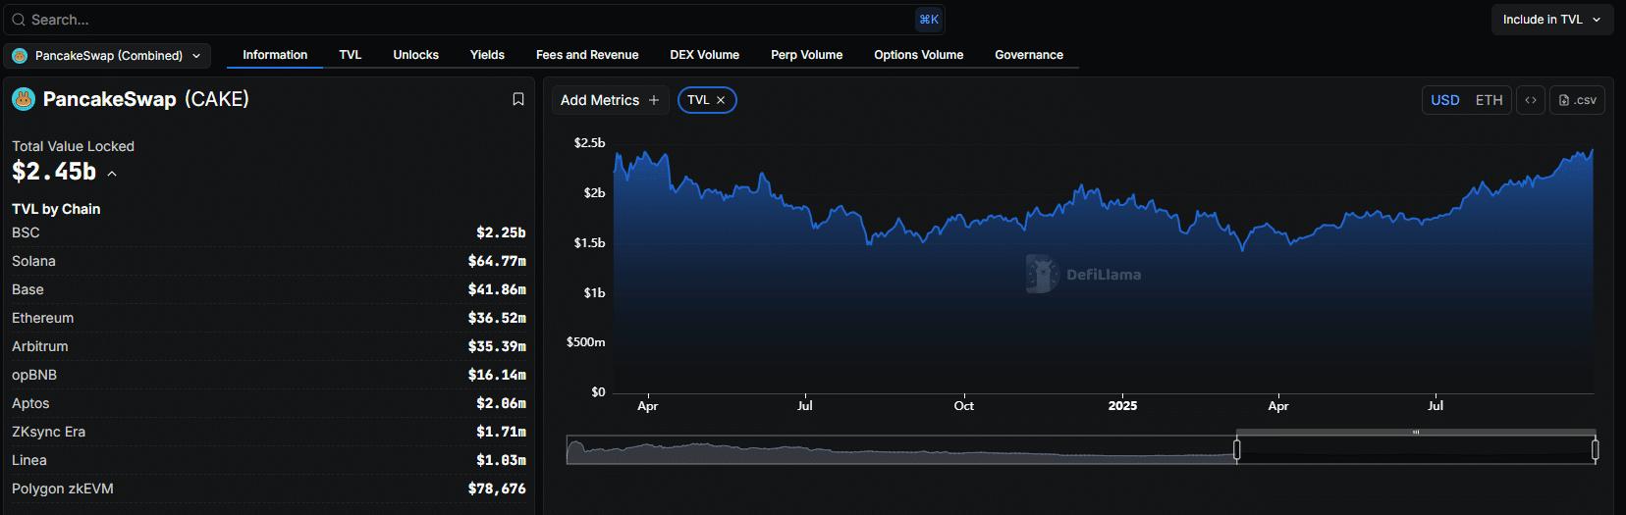
Task: Expand the Total Value Locked chevron
Action: click(x=112, y=174)
